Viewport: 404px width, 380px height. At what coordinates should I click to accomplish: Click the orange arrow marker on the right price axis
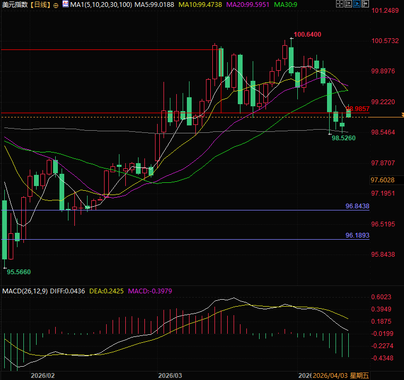coord(401,115)
